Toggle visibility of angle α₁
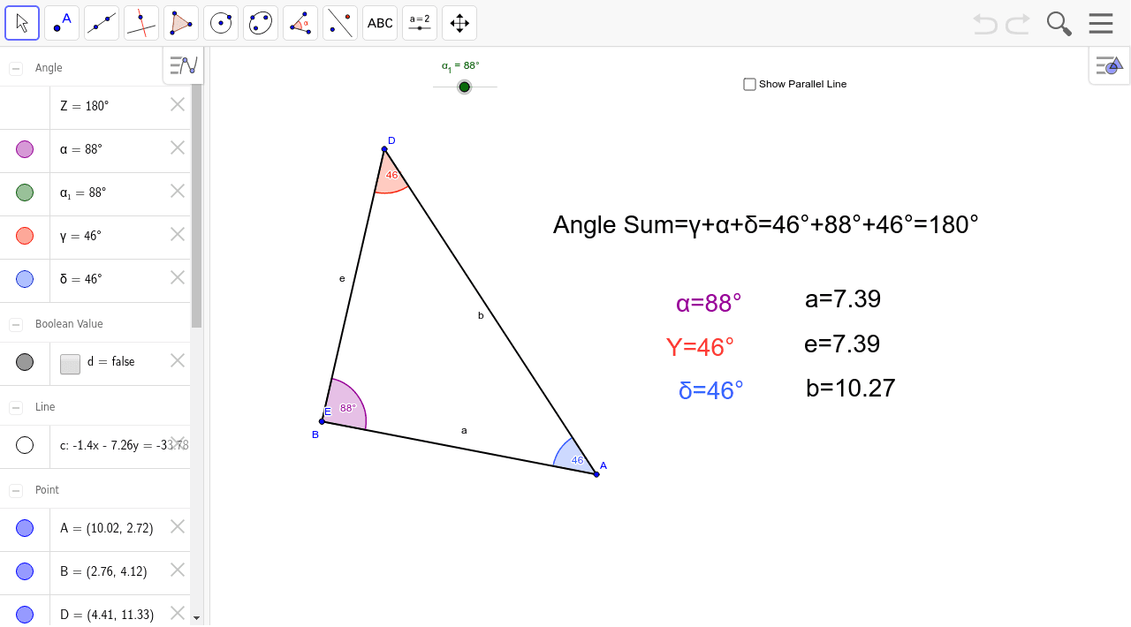The image size is (1131, 627). tap(25, 193)
